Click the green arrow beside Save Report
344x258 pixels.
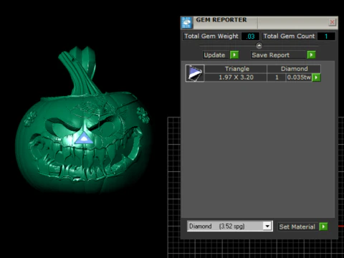tap(311, 55)
